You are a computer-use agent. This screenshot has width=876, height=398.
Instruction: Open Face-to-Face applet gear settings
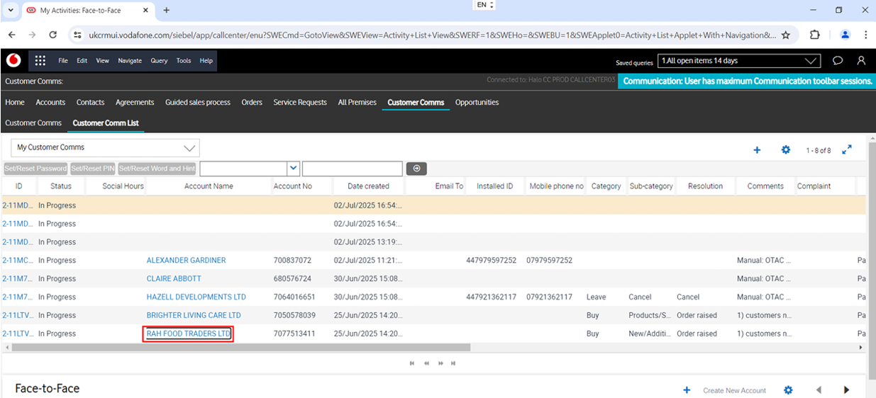click(788, 390)
